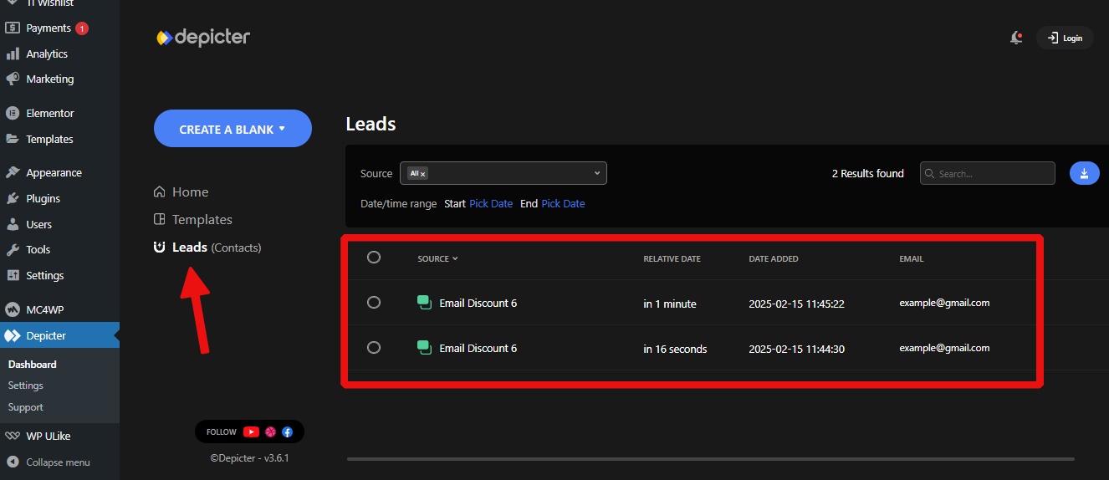Go to the Marketing menu item

[50, 79]
